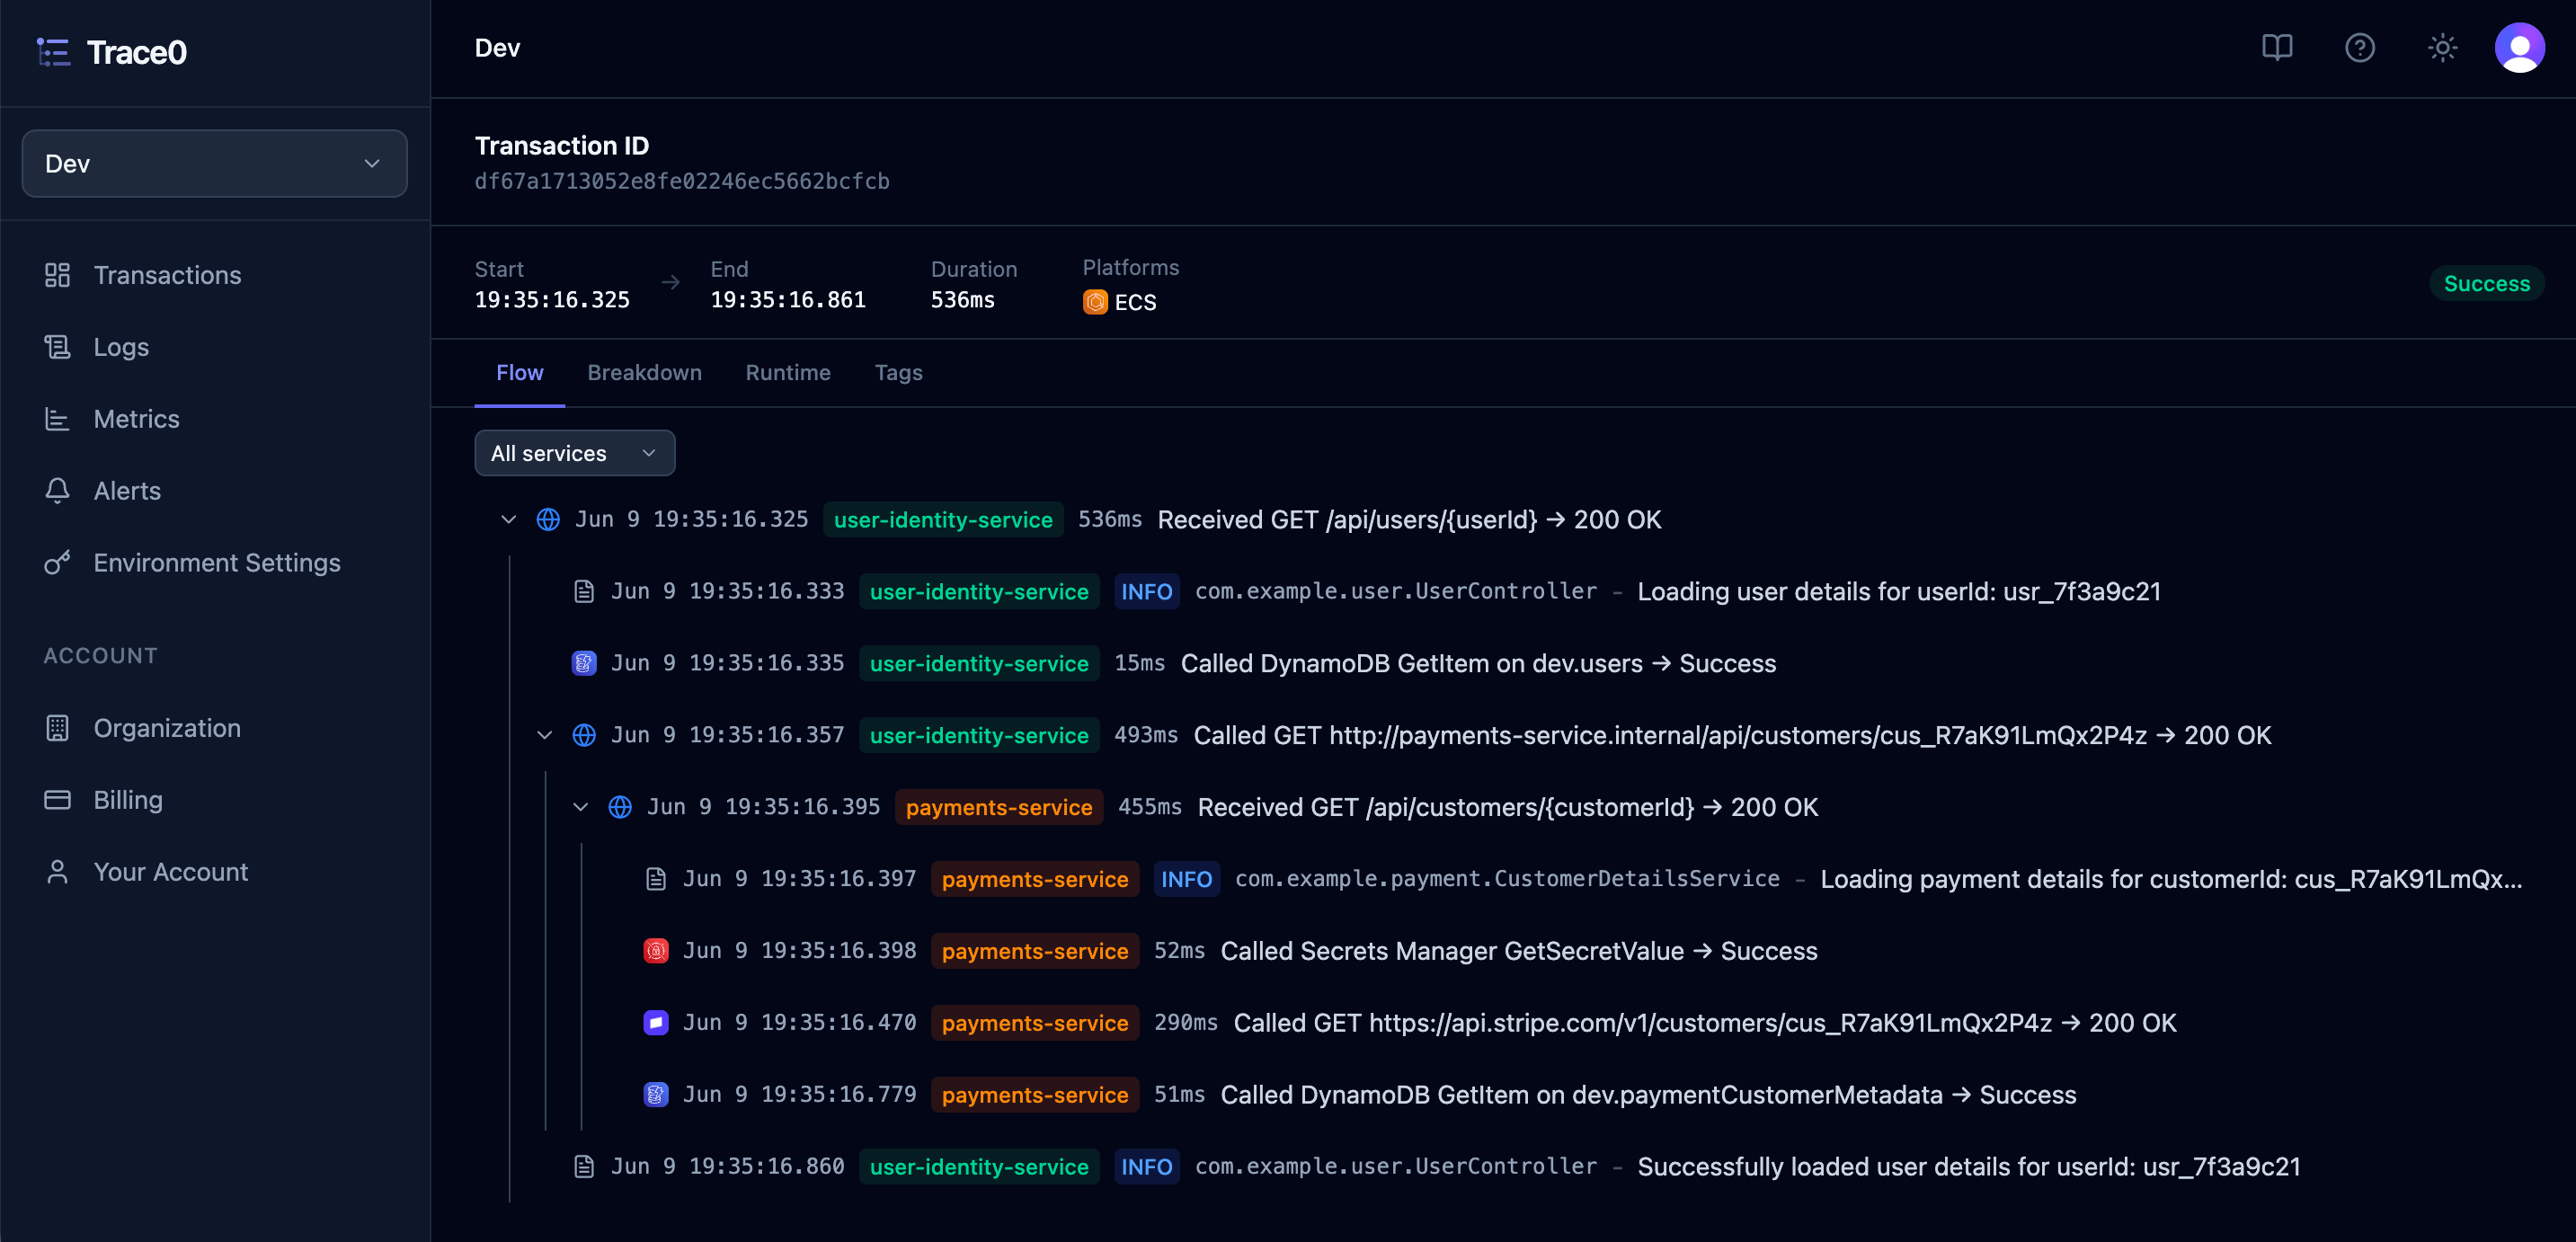Viewport: 2576px width, 1242px height.
Task: Collapse the 19:35:16.395 payments-service span
Action: pos(581,808)
